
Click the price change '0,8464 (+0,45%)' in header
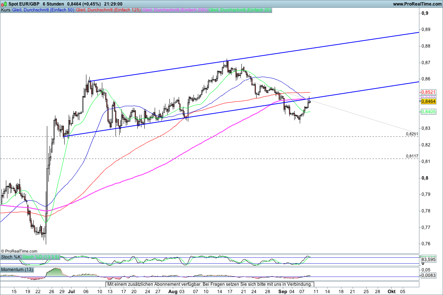(x=84, y=4)
